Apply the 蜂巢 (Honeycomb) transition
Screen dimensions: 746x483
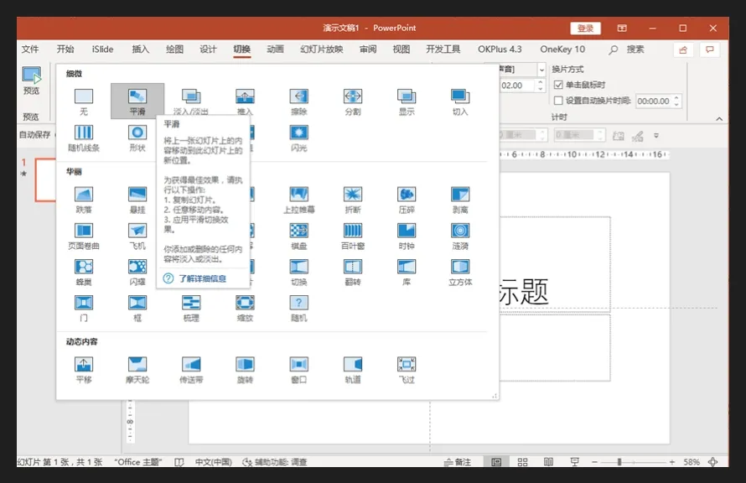[x=84, y=272]
